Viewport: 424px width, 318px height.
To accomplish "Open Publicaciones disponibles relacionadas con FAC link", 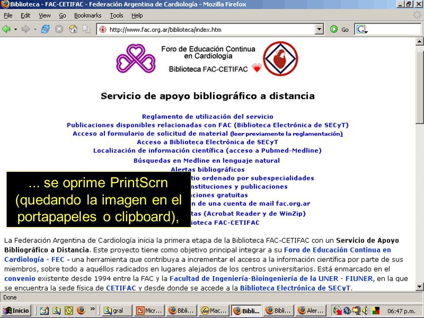I will [208, 125].
